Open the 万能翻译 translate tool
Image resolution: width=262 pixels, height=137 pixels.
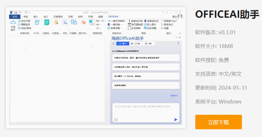pyautogui.click(x=74, y=23)
